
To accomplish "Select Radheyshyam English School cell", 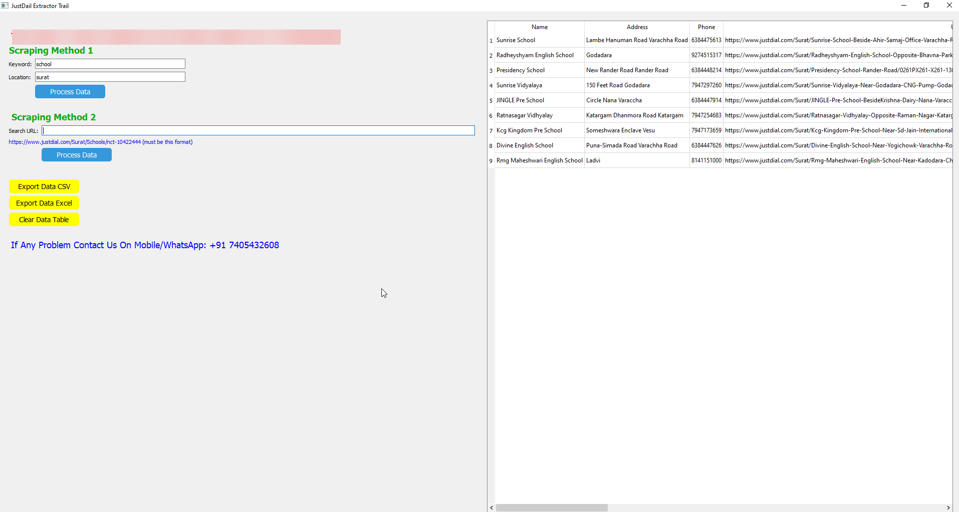I will [540, 55].
